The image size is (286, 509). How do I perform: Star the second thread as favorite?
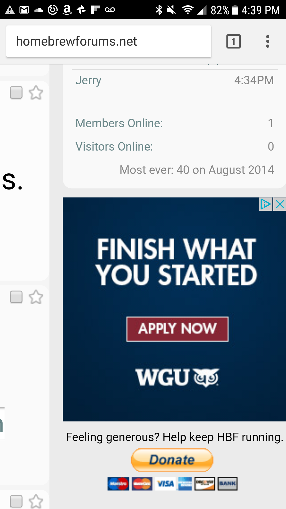[x=36, y=297]
